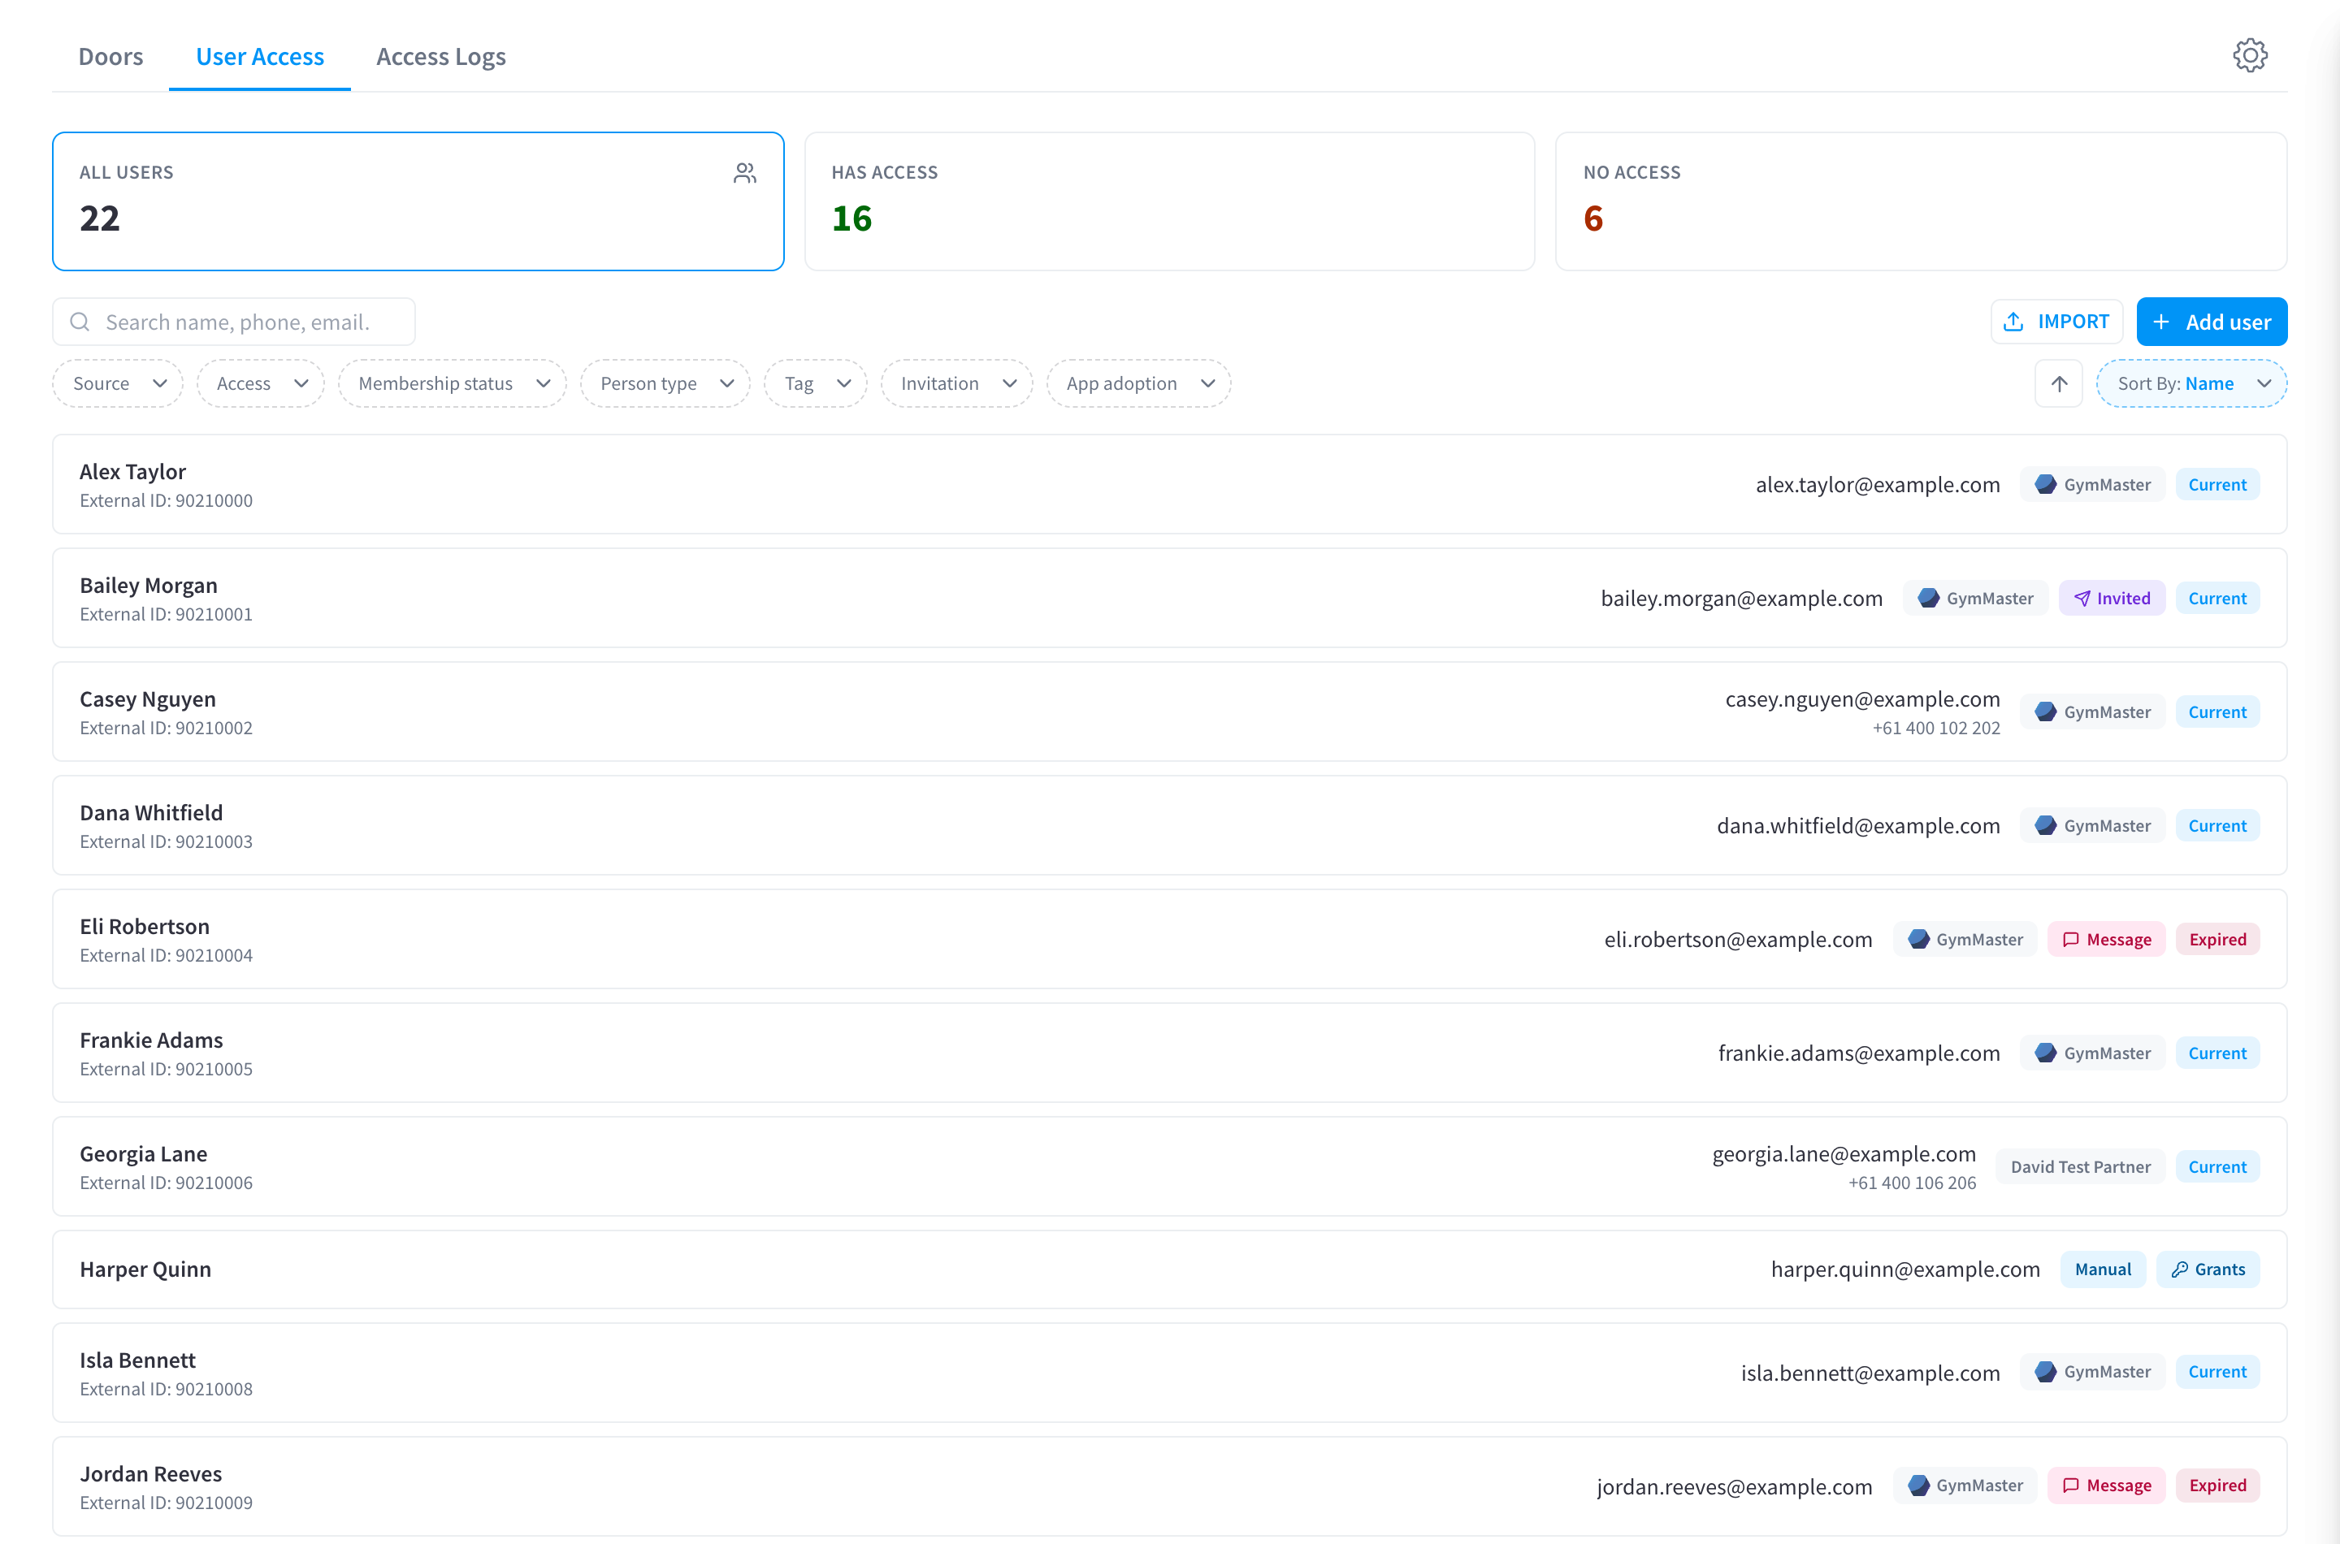Viewport: 2340px width, 1544px height.
Task: Click GymMaster badge on Casey Nguyen row
Action: [x=2092, y=712]
